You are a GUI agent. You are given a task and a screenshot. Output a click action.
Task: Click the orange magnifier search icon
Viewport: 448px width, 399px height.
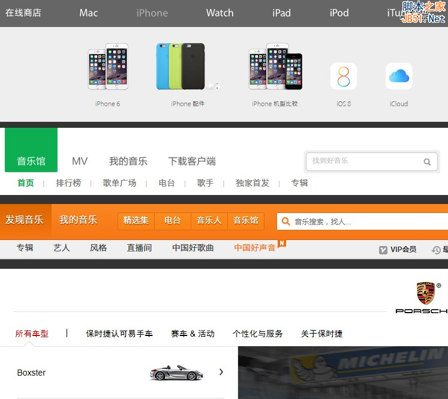(285, 221)
